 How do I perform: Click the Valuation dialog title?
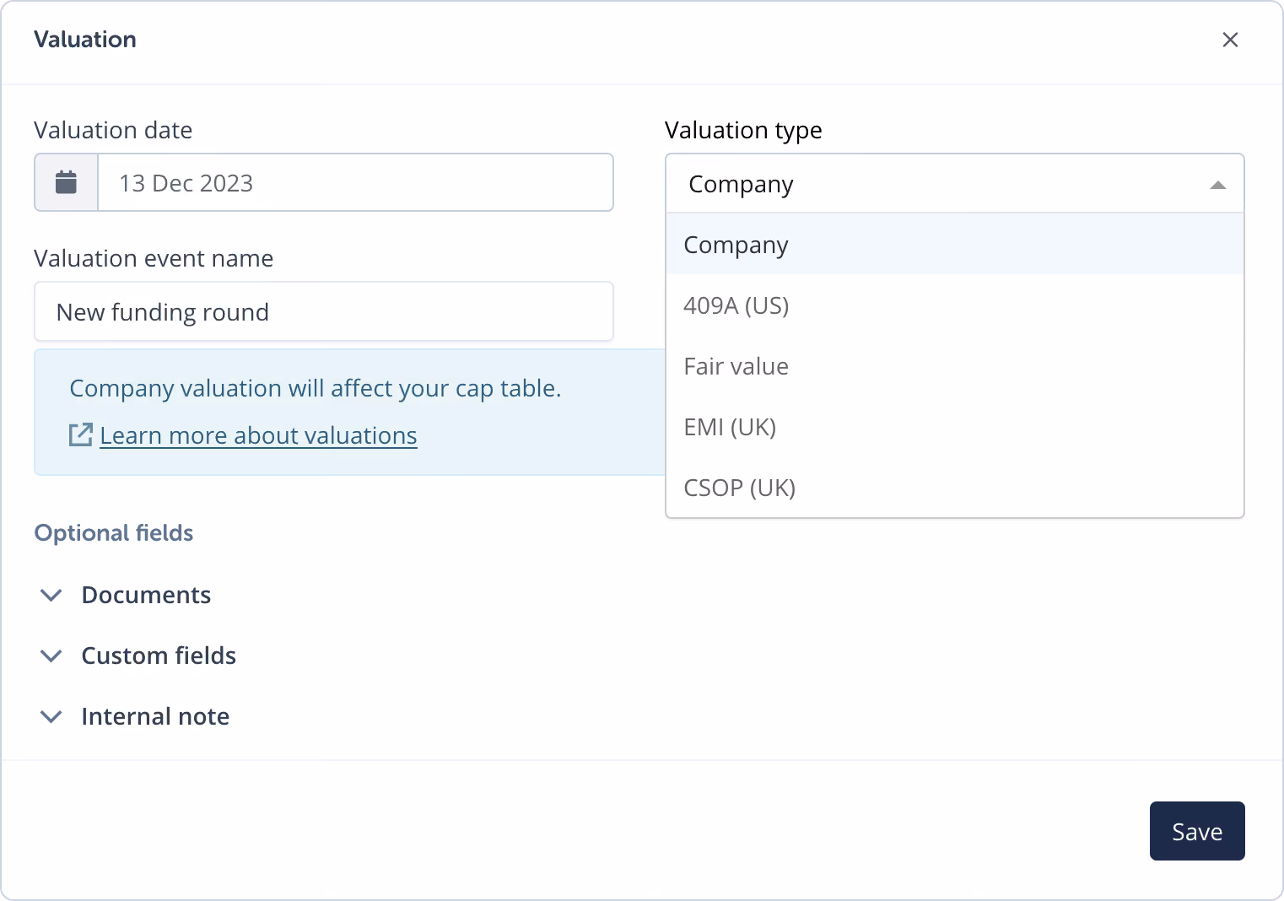click(x=85, y=40)
